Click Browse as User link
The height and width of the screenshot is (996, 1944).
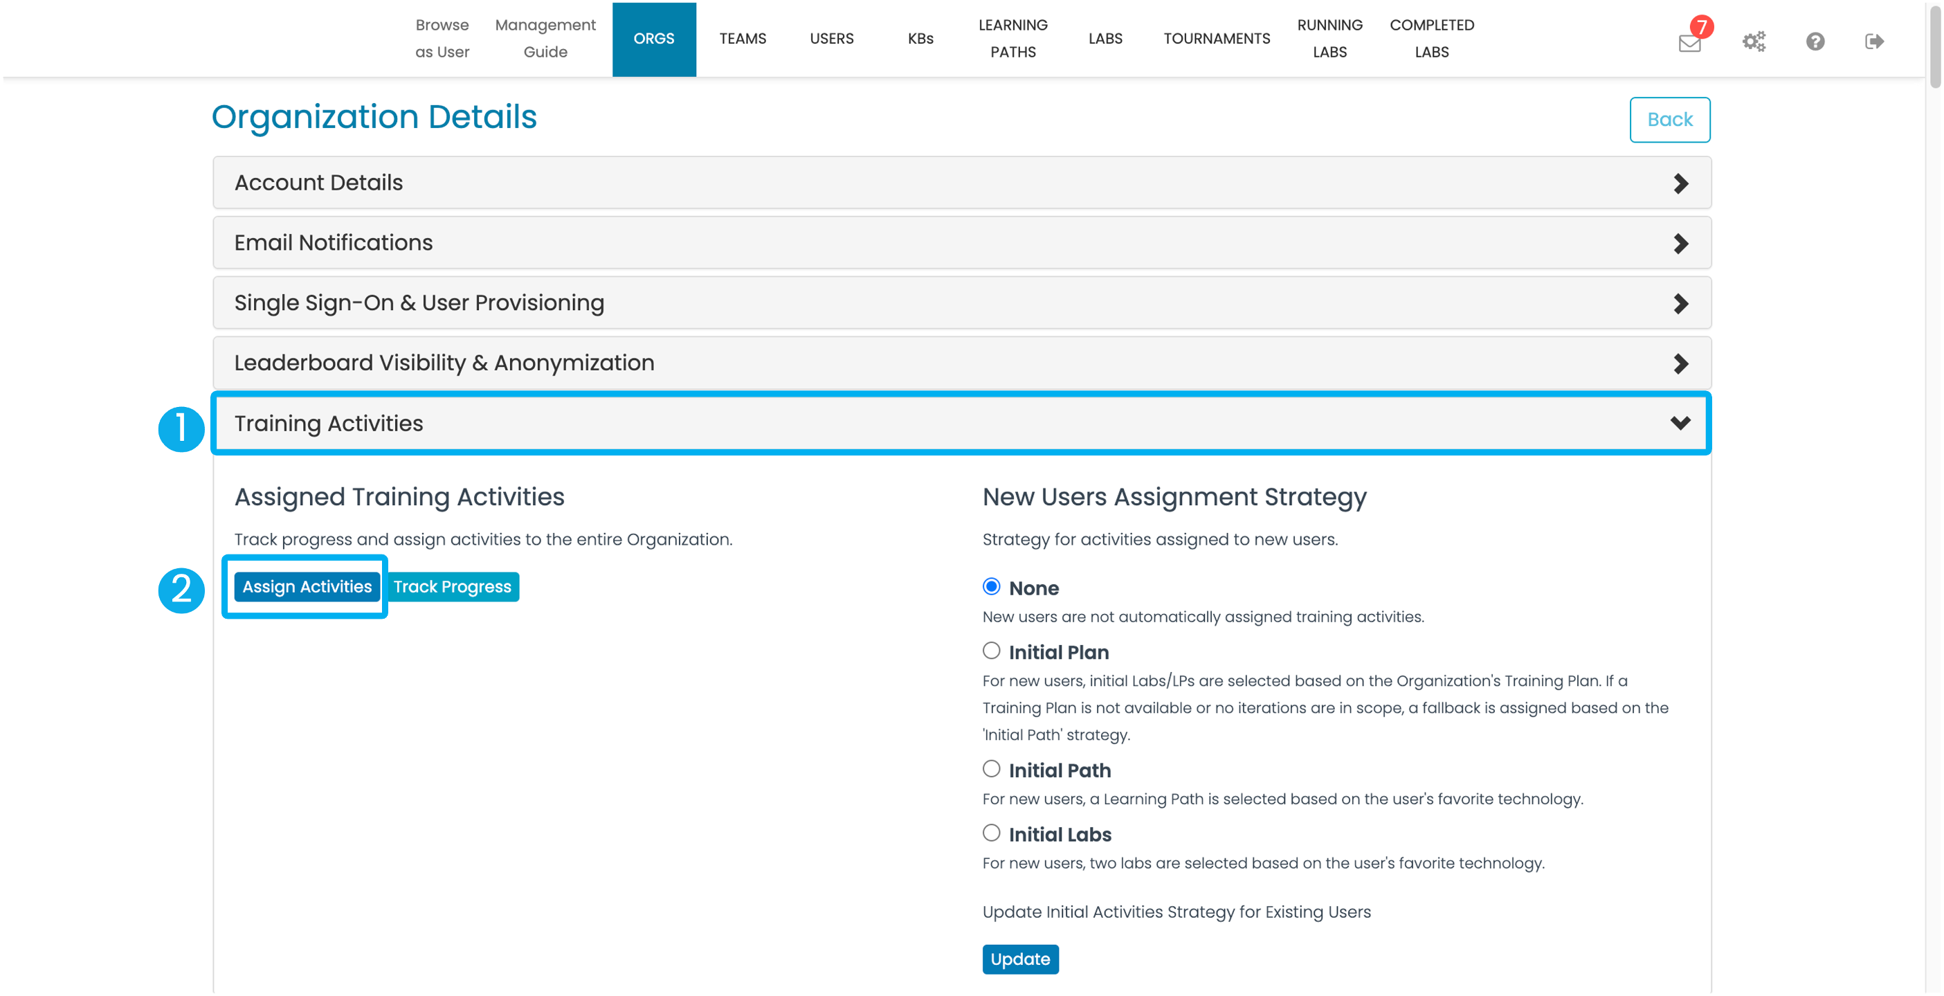(x=442, y=39)
